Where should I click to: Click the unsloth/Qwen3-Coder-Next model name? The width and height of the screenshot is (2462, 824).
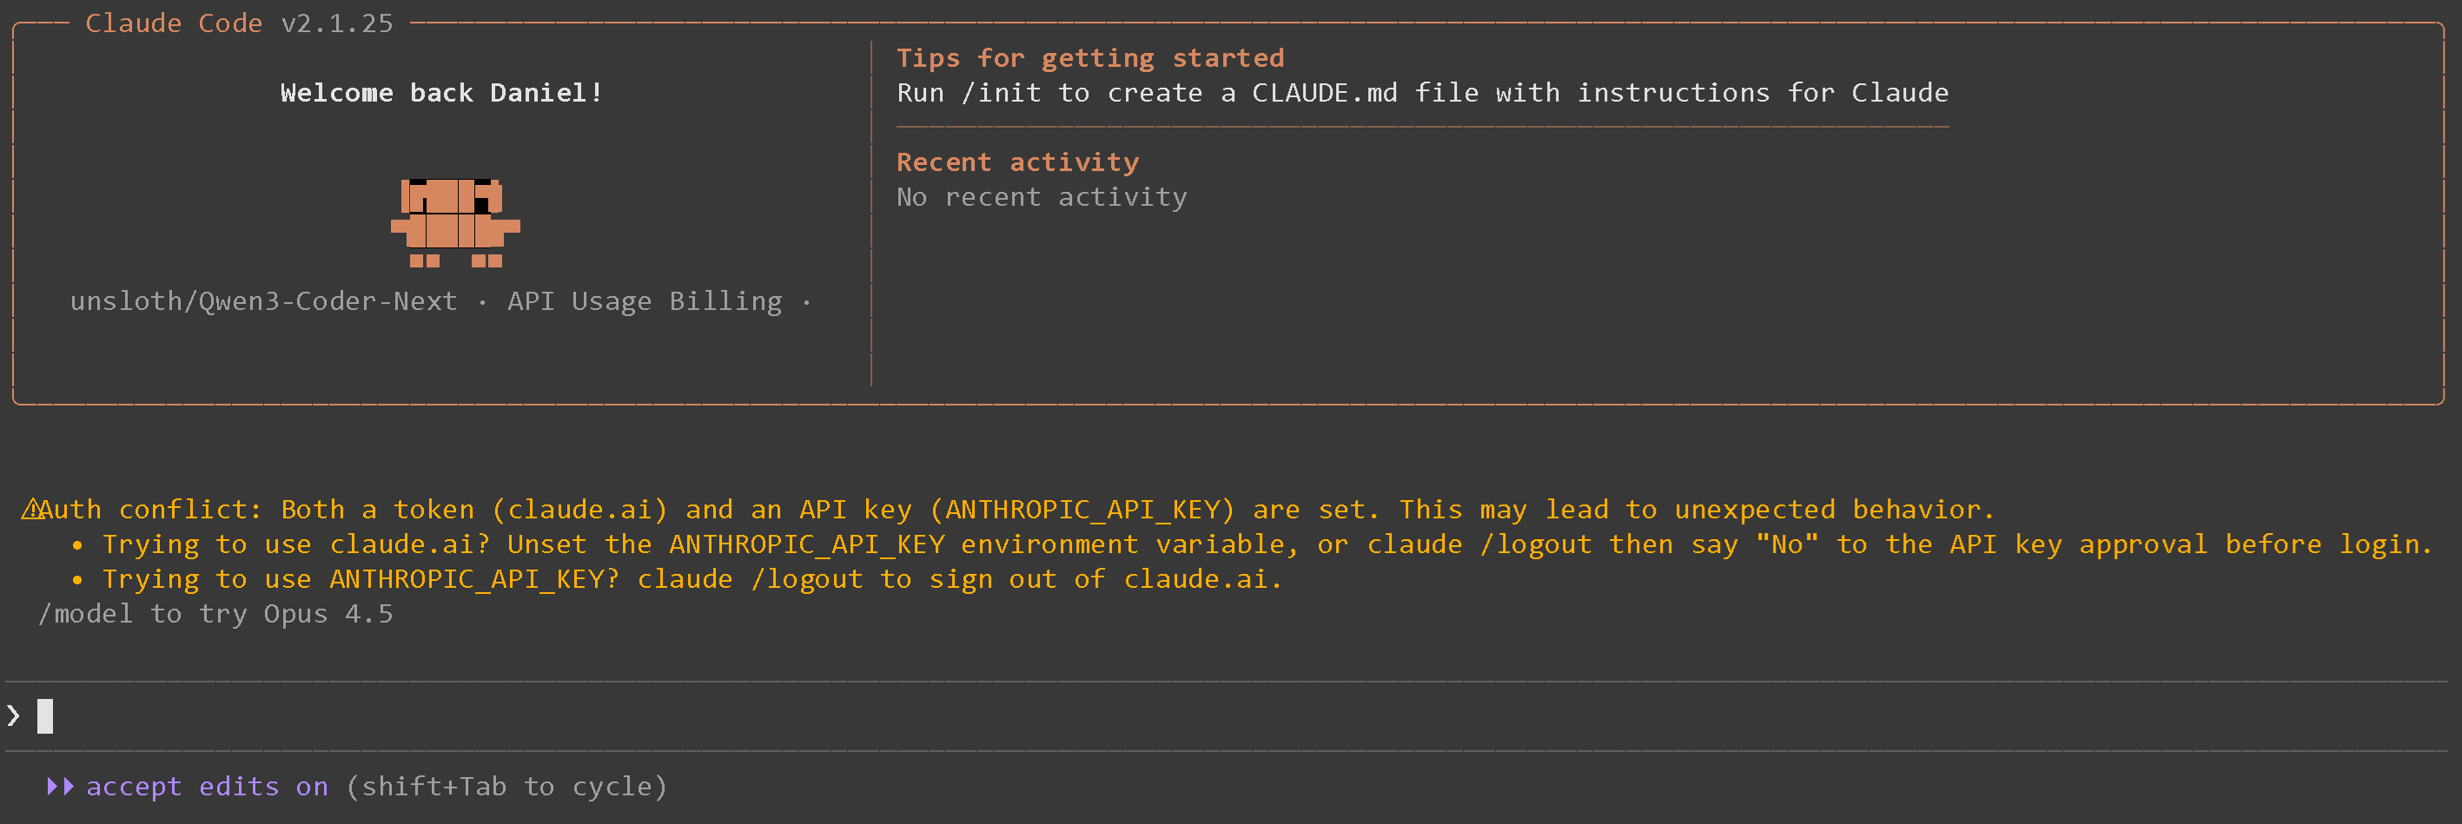tap(263, 301)
